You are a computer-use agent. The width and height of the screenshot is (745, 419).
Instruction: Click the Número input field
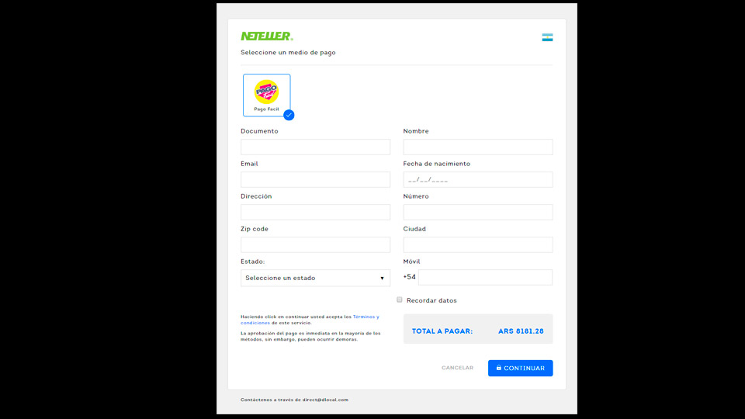478,212
